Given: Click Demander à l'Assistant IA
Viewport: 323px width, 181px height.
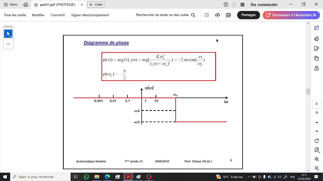Looking at the screenshot, I should [291, 15].
